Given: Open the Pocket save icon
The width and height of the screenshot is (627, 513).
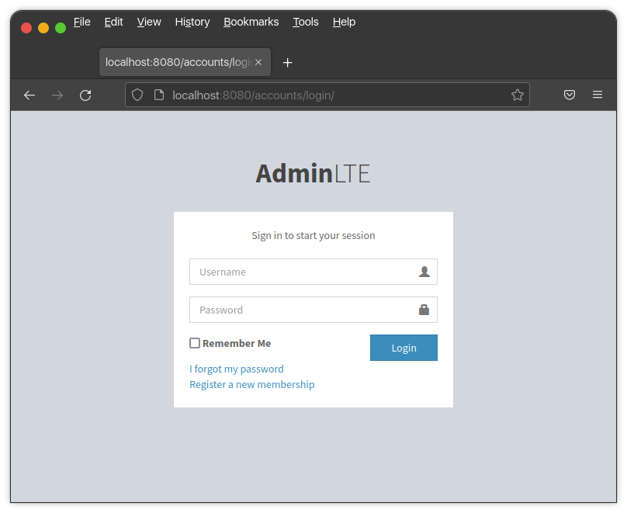Looking at the screenshot, I should point(569,95).
